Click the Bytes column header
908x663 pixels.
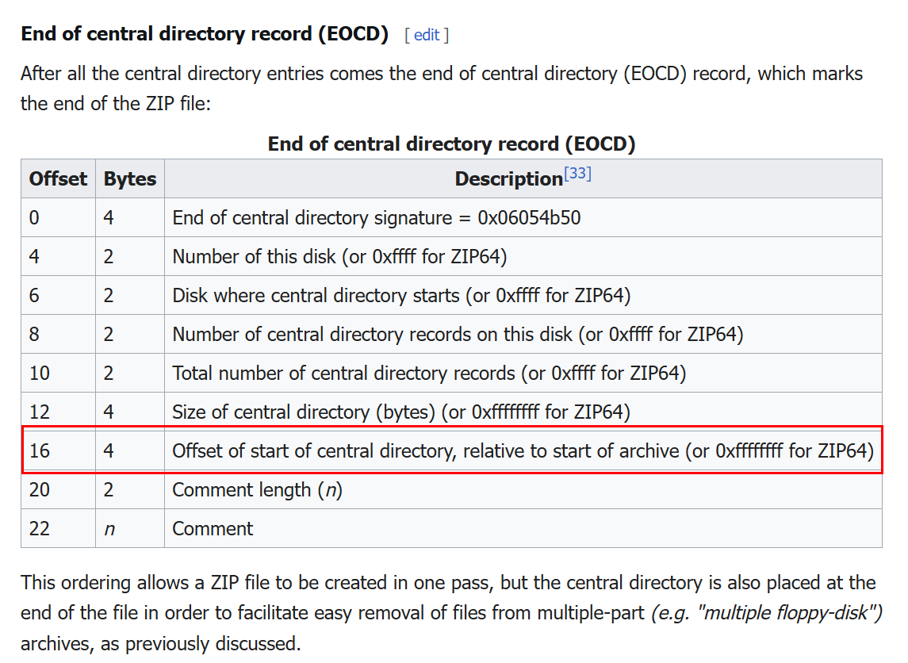(130, 179)
